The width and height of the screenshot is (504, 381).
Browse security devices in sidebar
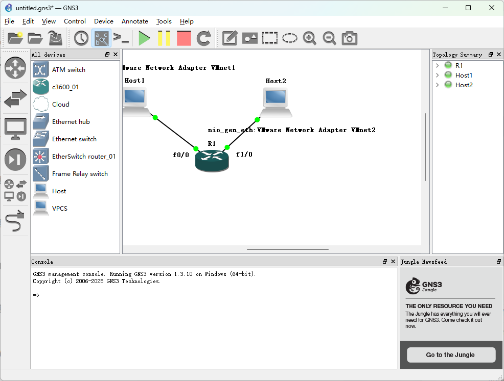(x=15, y=160)
